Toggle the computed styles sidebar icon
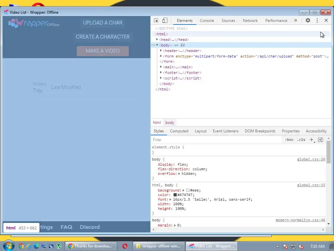Viewport: 334px width, 251px height. tap(320, 140)
